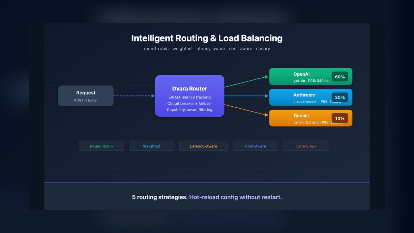Choose the Latency-Aware strategy button
The height and width of the screenshot is (233, 414).
click(204, 146)
